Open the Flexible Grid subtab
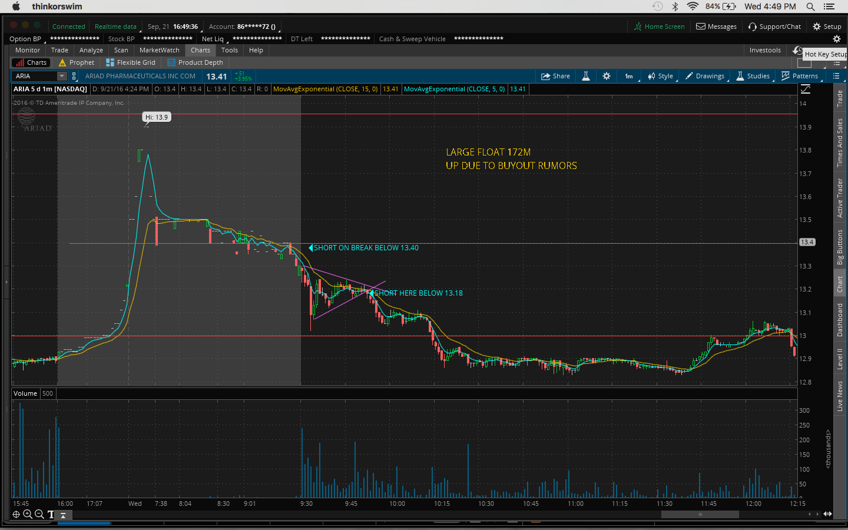The image size is (848, 530). (131, 62)
